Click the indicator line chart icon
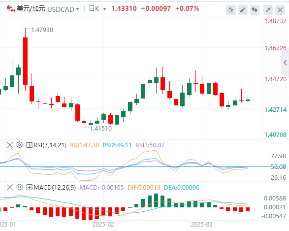The image size is (289, 231). pos(231,10)
